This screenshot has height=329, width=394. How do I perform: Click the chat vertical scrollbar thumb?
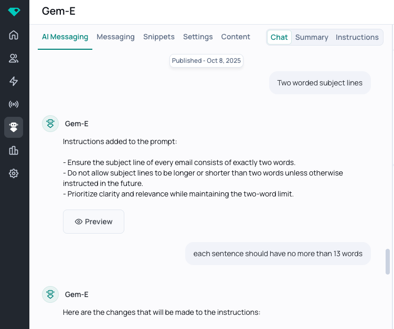point(388,261)
